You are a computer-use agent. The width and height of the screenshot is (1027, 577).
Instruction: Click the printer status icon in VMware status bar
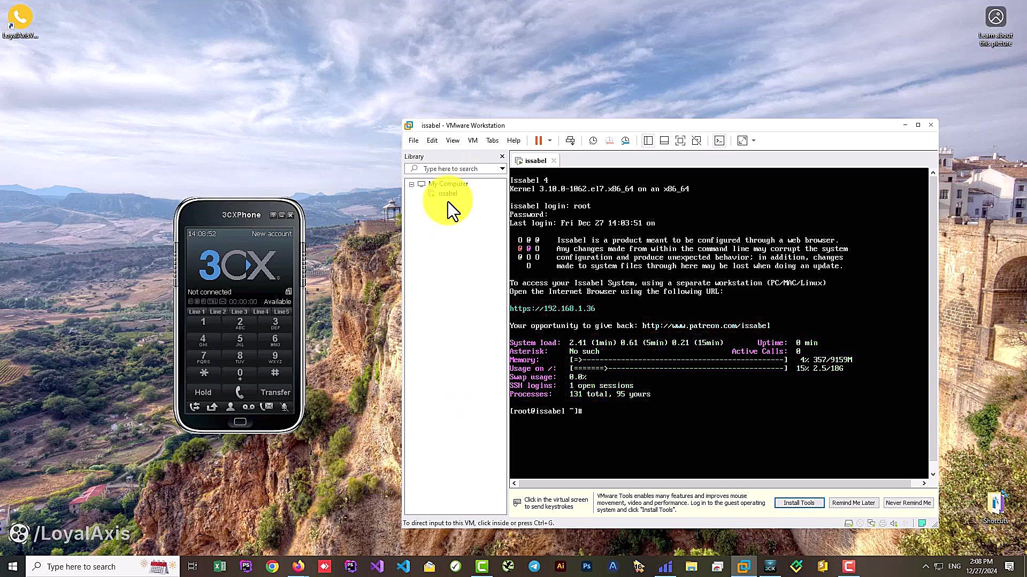[x=883, y=523]
